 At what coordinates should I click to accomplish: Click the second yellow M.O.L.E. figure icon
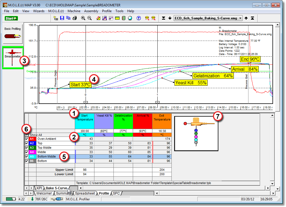click(x=153, y=18)
